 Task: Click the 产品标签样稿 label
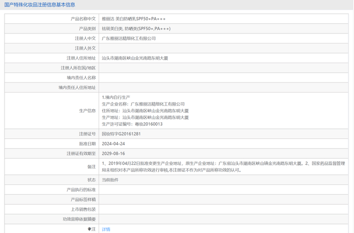coord(83,200)
